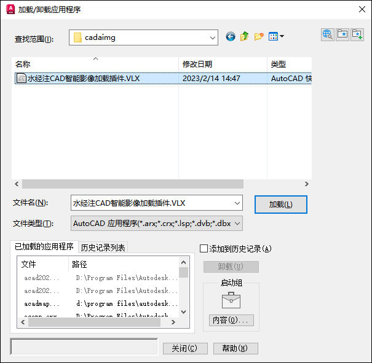Viewport: 372px width, 363px height.
Task: Click the d:\program files\autodesk... path cell
Action: pyautogui.click(x=127, y=303)
